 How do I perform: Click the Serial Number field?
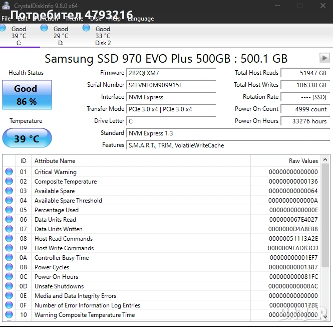point(171,85)
